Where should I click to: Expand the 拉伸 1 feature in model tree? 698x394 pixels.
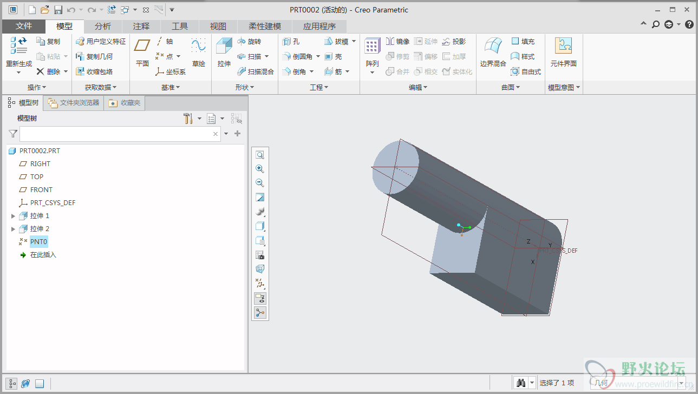pos(14,216)
